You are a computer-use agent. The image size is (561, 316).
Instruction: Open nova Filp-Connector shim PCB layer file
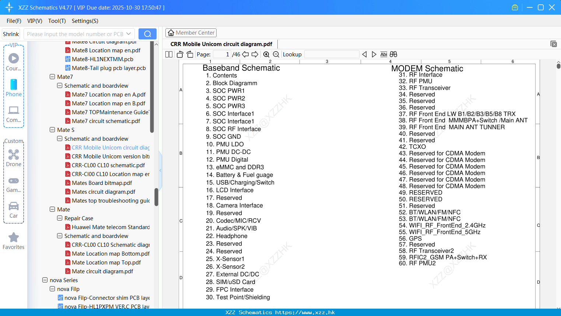[107, 298]
